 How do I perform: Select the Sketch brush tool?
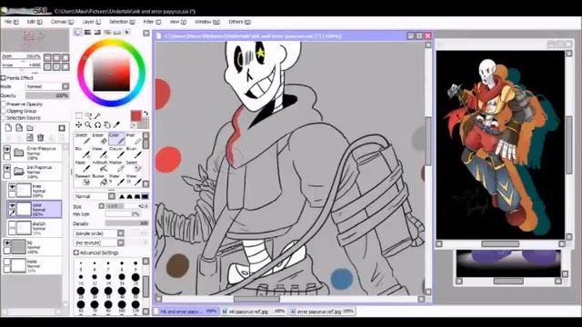82,139
